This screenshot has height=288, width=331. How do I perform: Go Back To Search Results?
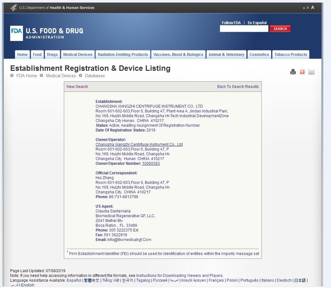coord(238,87)
